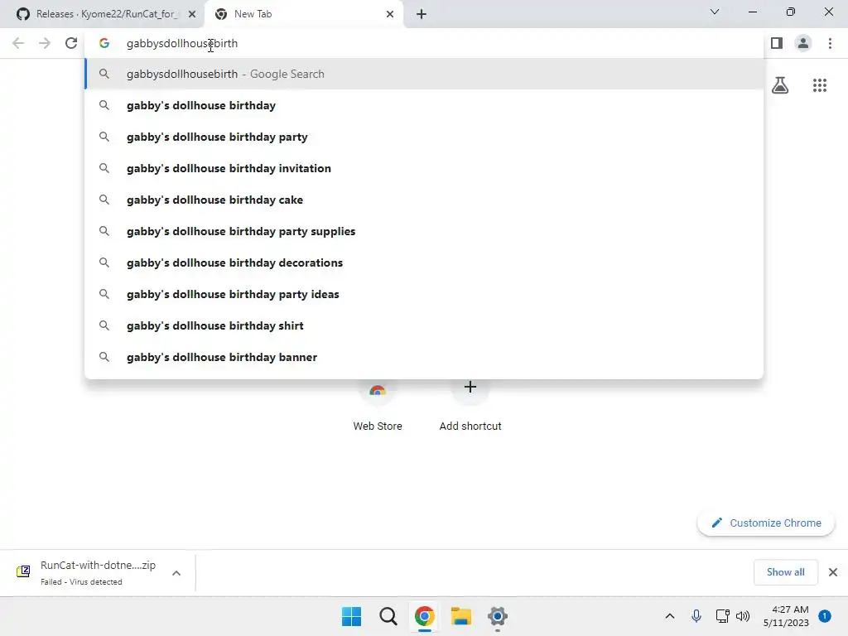Image resolution: width=848 pixels, height=636 pixels.
Task: Click search icon beside birthday banner suggestion
Action: click(104, 357)
